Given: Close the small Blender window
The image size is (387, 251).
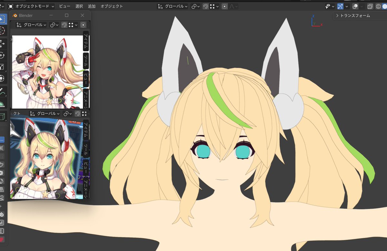Looking at the screenshot, I should click(x=83, y=16).
